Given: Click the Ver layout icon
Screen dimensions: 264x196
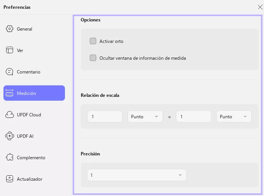Looking at the screenshot, I should [x=10, y=50].
